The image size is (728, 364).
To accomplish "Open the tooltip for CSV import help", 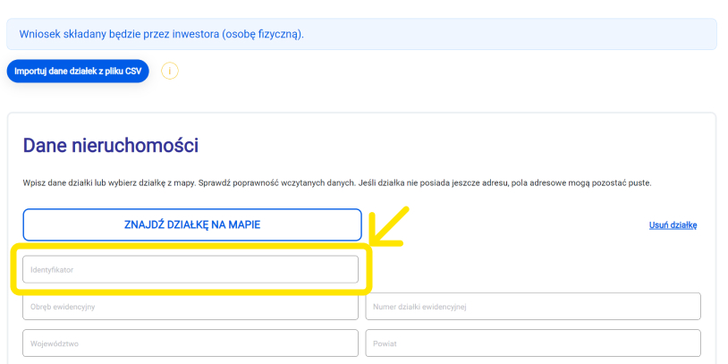I will [x=170, y=71].
